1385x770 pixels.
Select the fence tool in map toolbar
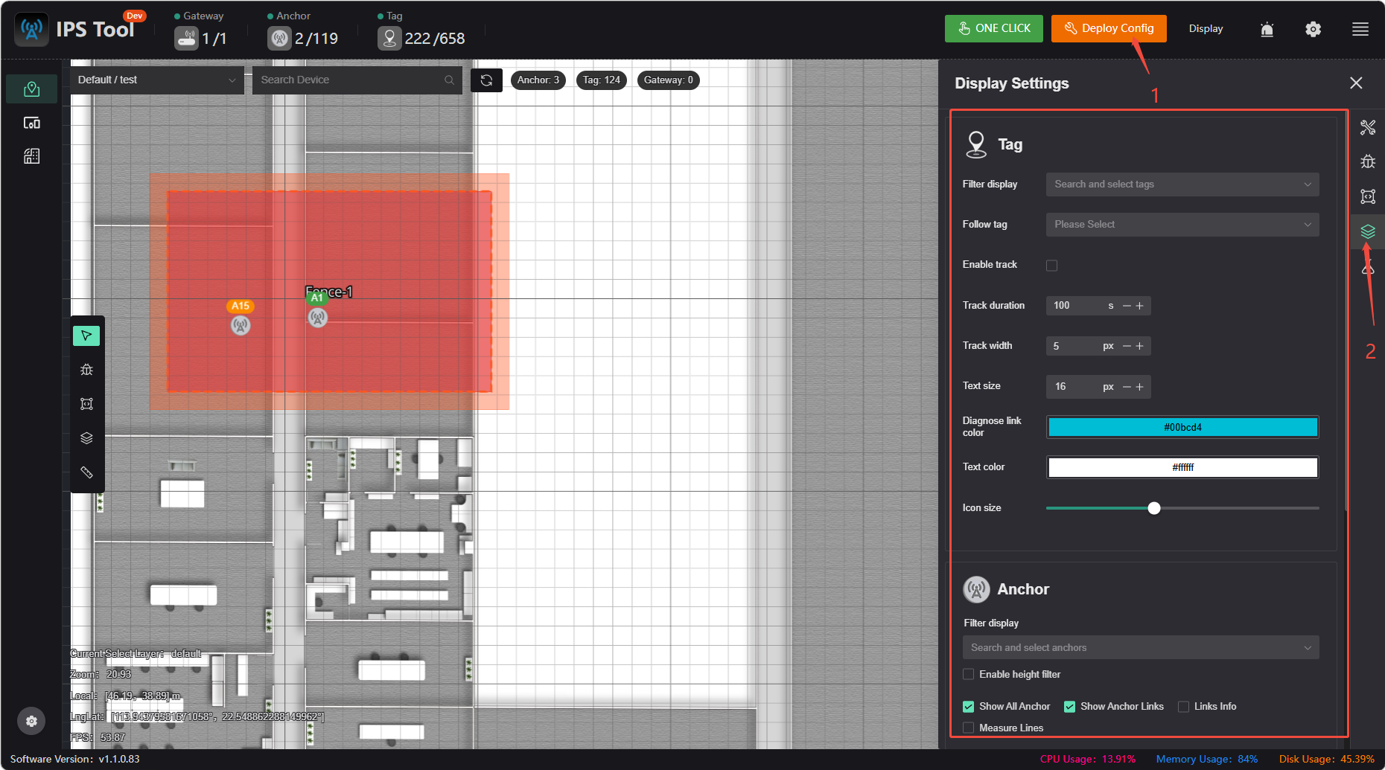coord(86,404)
